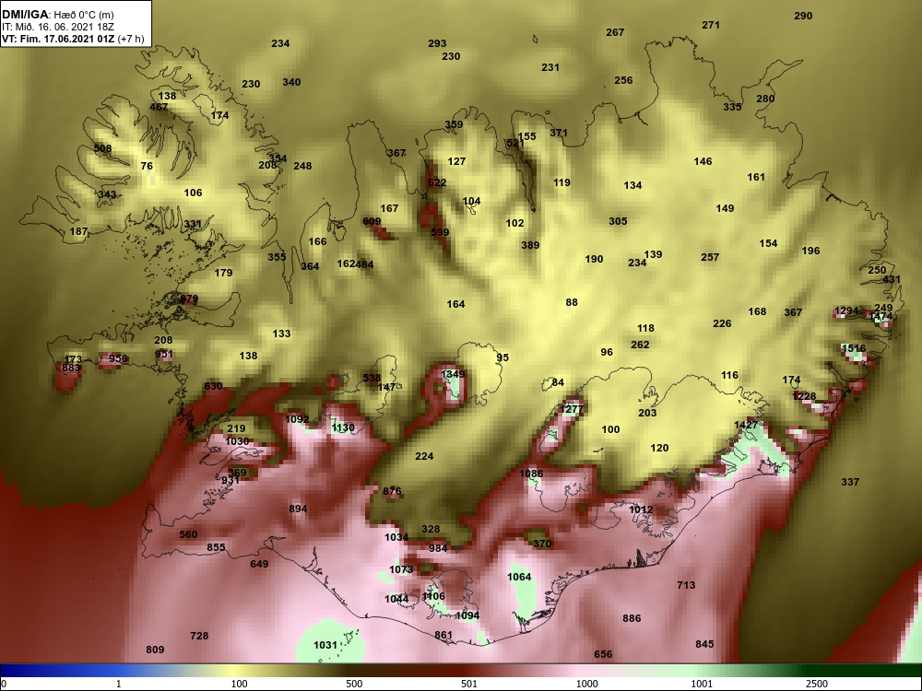Click the 656 value on the map
This screenshot has height=691, width=922.
[x=603, y=654]
